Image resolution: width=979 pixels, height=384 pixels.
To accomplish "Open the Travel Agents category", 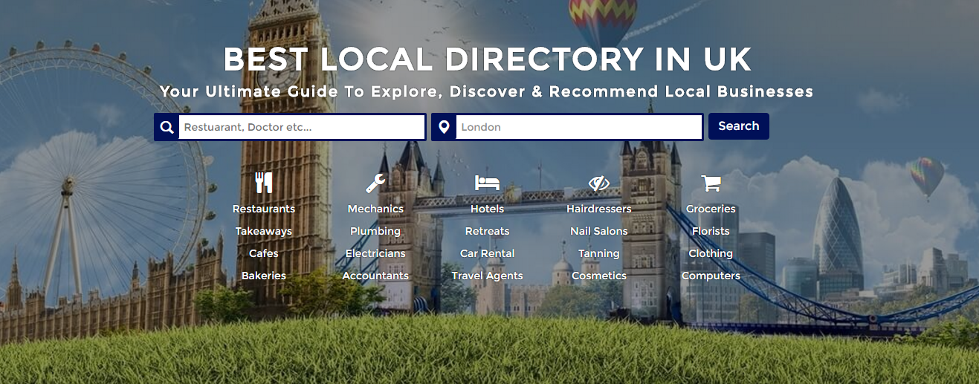I will pos(487,276).
